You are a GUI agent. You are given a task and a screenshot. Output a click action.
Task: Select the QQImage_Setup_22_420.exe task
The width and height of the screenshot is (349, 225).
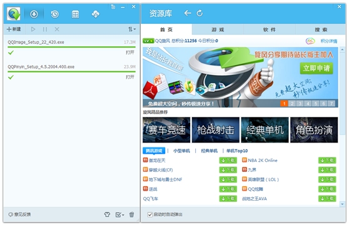(71, 47)
